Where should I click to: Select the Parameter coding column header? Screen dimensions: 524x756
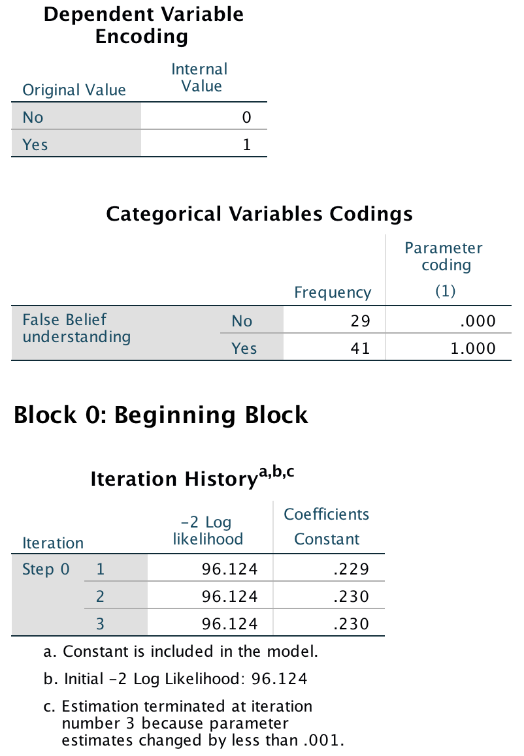click(444, 257)
